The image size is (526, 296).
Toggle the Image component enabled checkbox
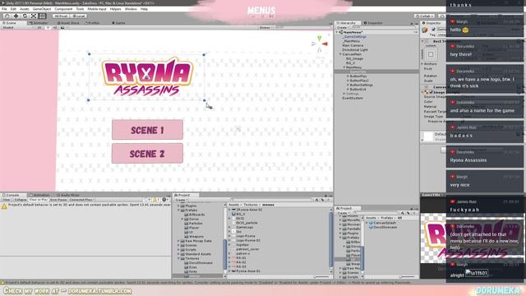click(x=431, y=92)
